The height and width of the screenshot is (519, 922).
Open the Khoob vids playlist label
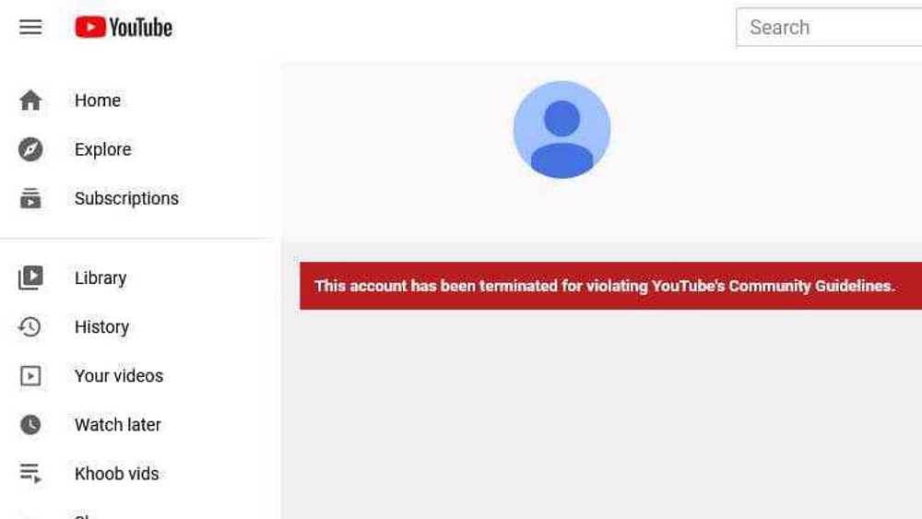[116, 474]
